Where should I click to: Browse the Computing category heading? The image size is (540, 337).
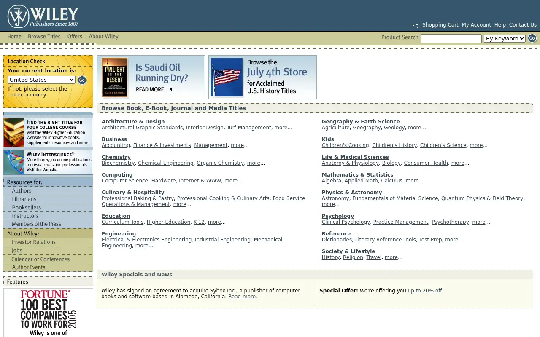[117, 175]
